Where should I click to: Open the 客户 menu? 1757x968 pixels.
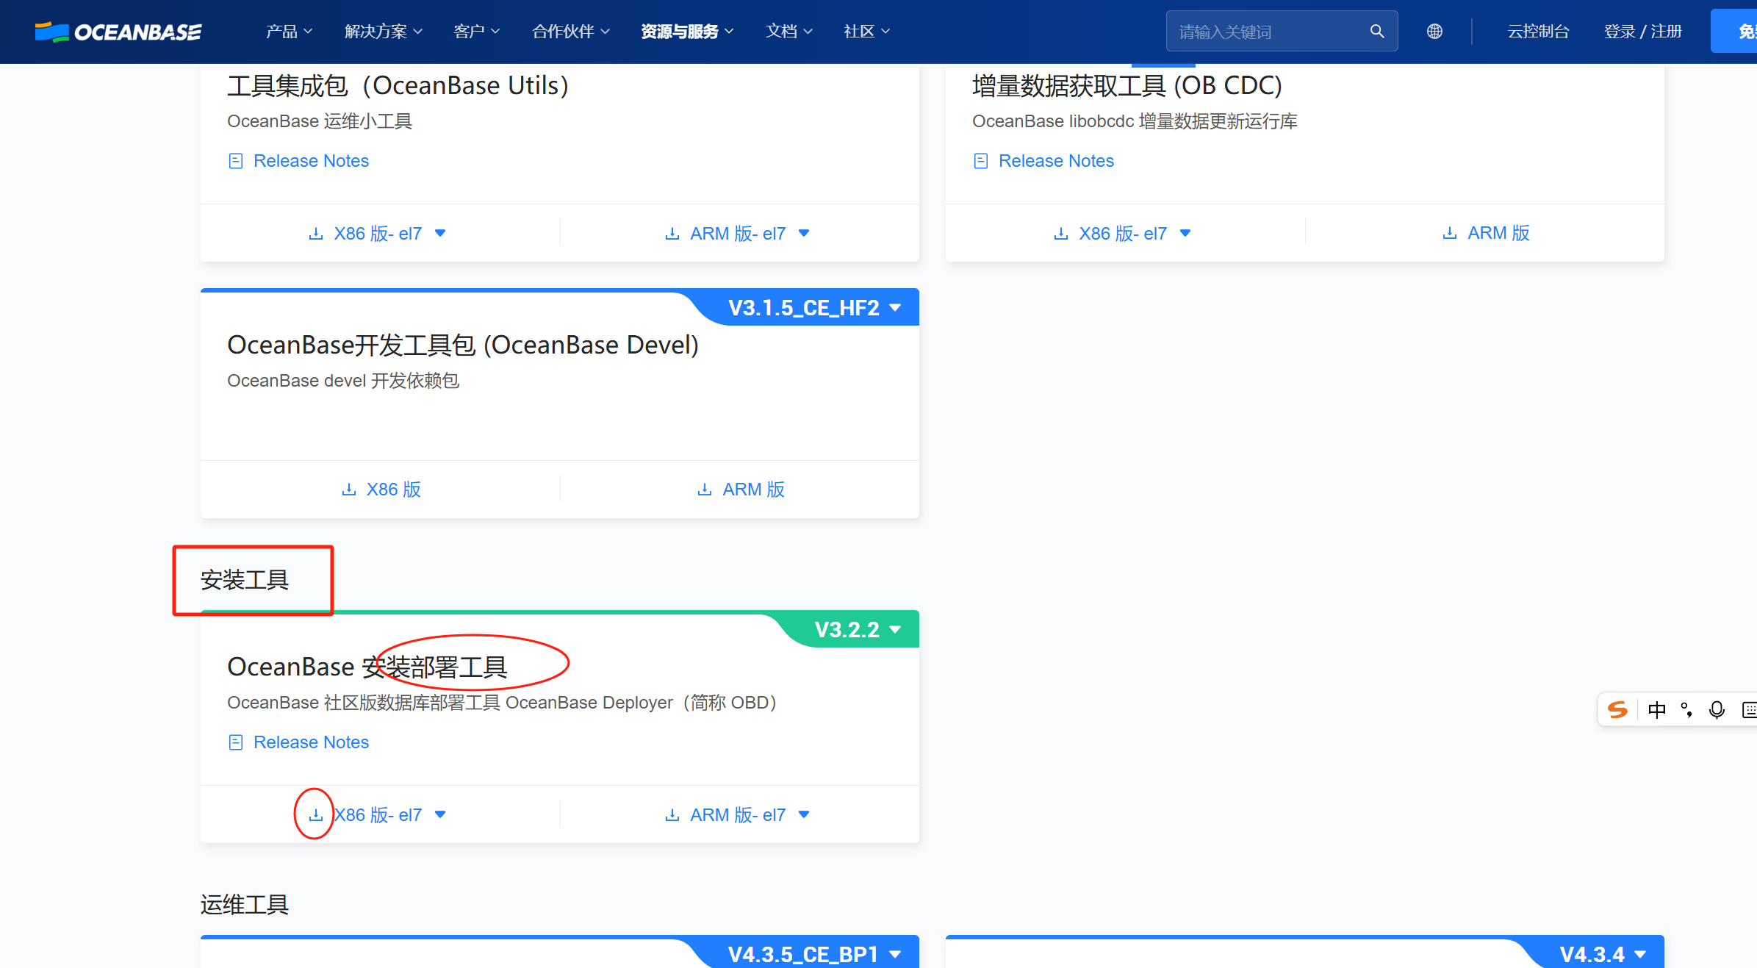pos(476,32)
